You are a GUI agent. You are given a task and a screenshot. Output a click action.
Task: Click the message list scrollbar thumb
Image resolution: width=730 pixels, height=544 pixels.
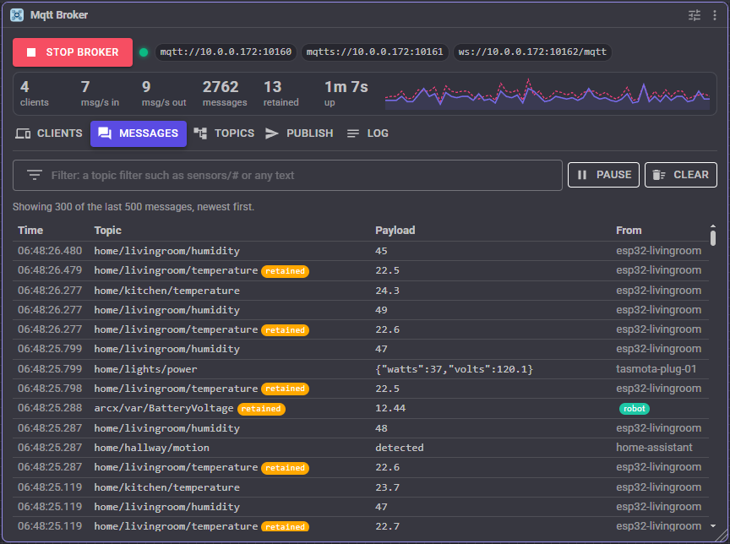[713, 238]
